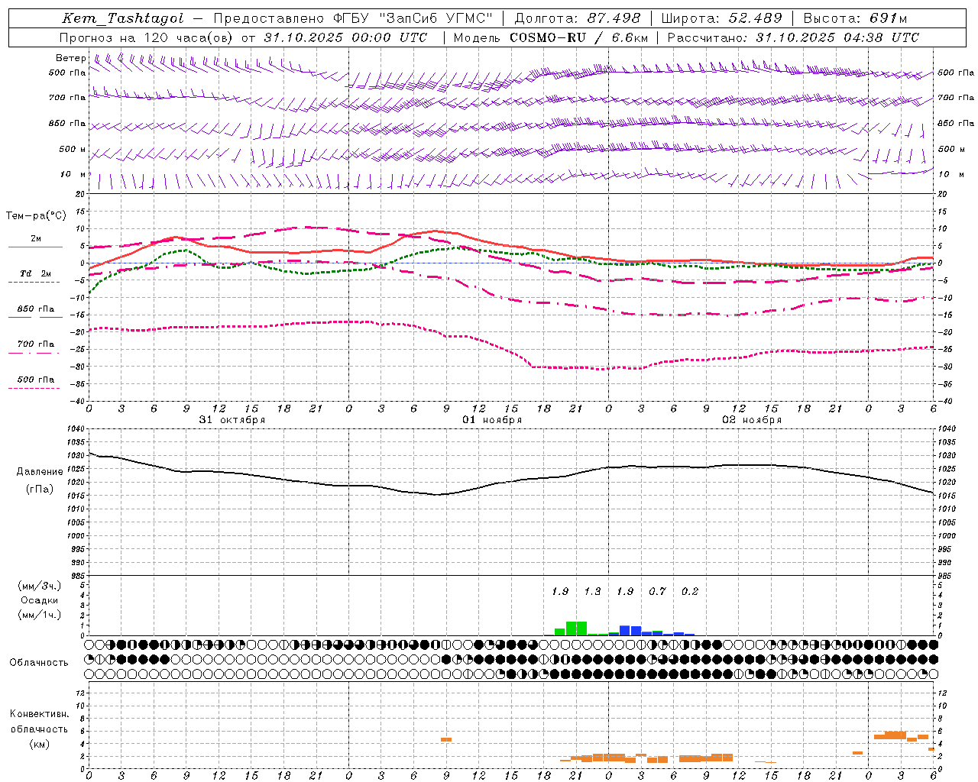
Task: Click the '31 октября' date label
Action: 232,420
